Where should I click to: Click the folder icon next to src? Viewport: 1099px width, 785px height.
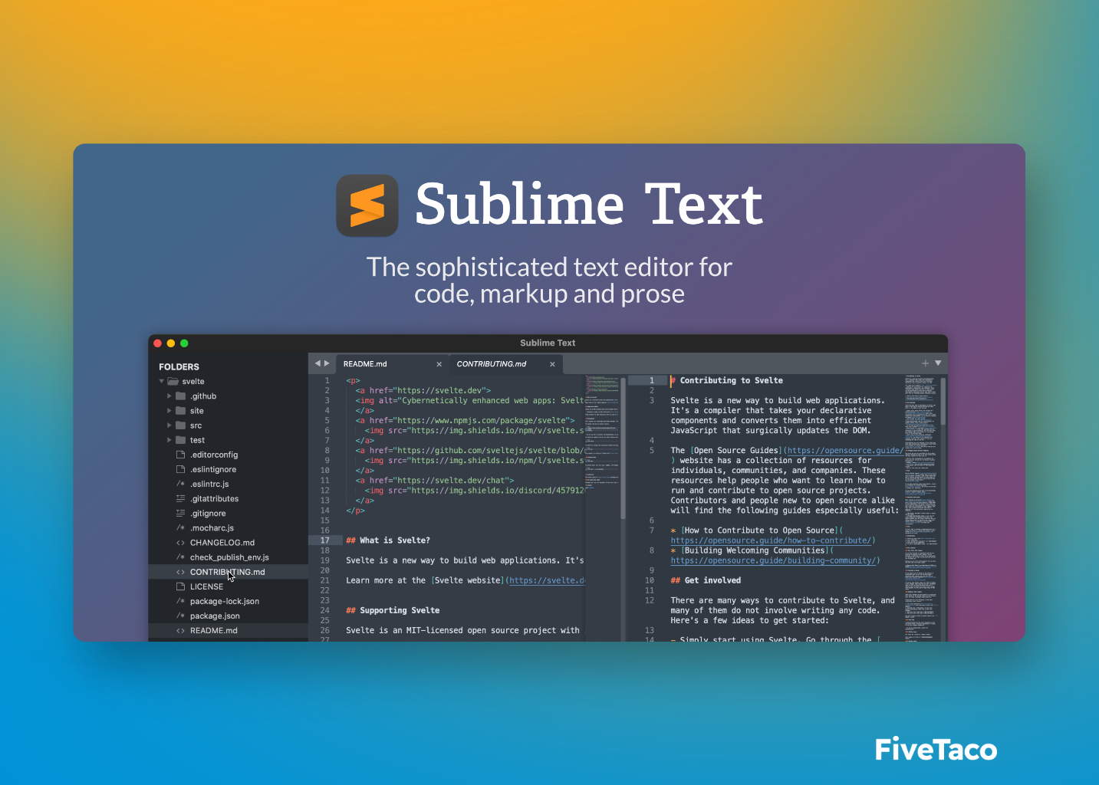point(179,425)
